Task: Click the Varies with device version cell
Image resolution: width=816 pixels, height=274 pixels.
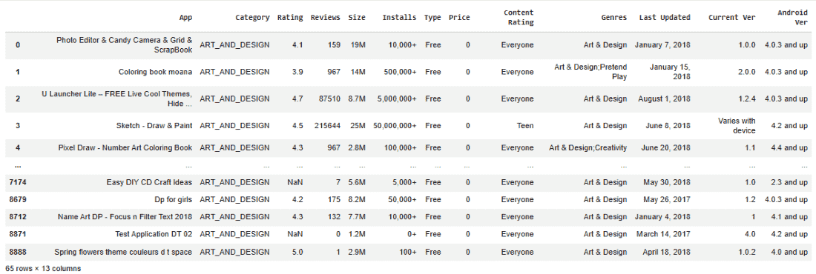Action: pyautogui.click(x=737, y=125)
